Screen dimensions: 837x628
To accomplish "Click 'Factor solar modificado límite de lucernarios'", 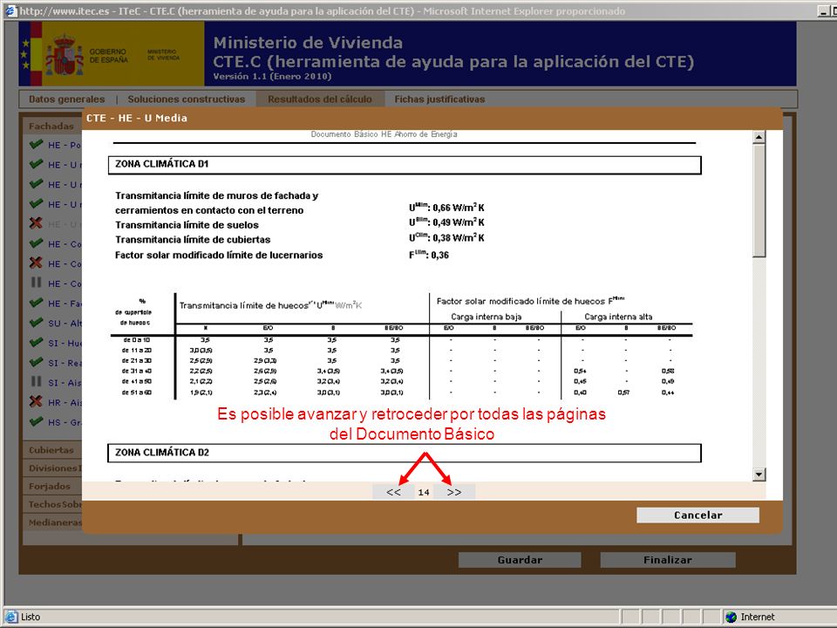I will (219, 255).
